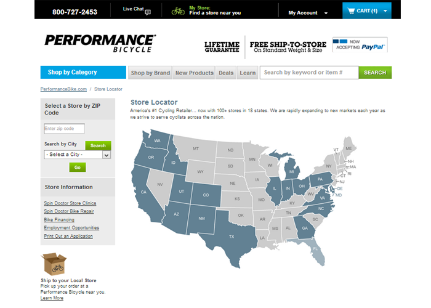Select Illinois on the map
431x308 pixels.
point(275,188)
